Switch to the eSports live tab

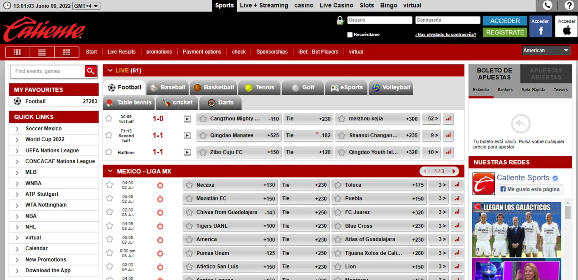346,88
